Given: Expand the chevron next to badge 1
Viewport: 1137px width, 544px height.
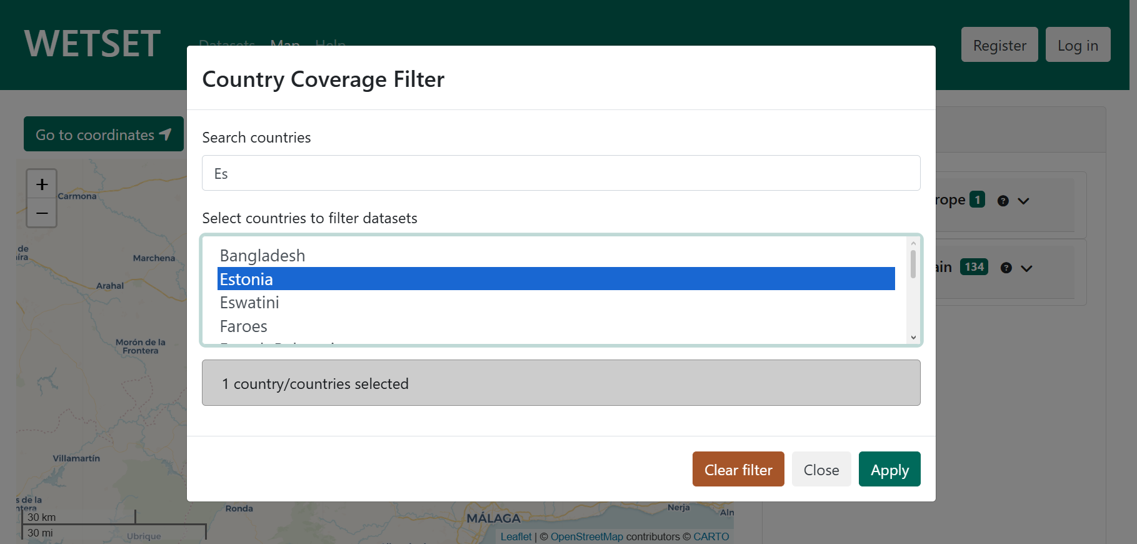Looking at the screenshot, I should (1023, 201).
